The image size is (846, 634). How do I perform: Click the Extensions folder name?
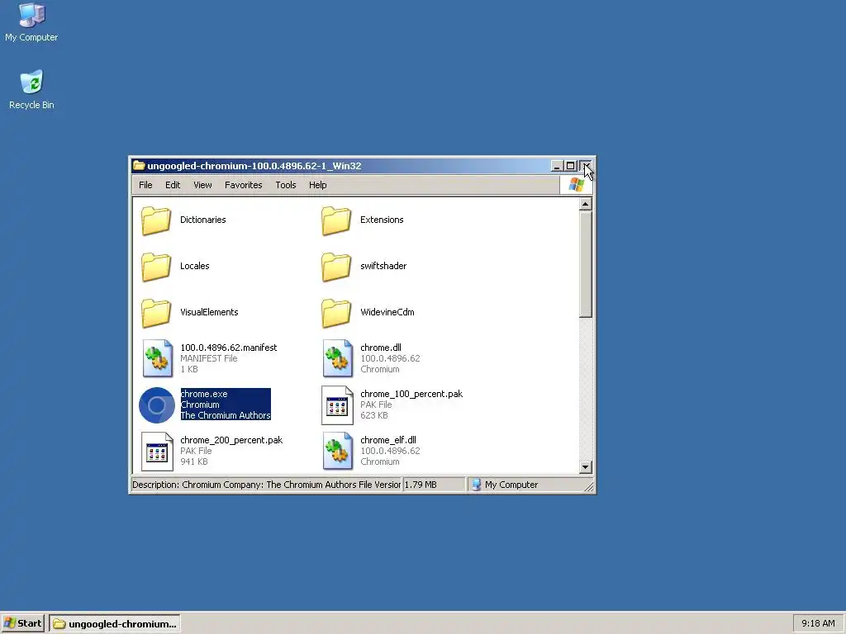point(382,220)
